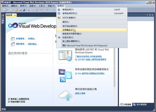Click the Cut scissors icon

pos(29,10)
